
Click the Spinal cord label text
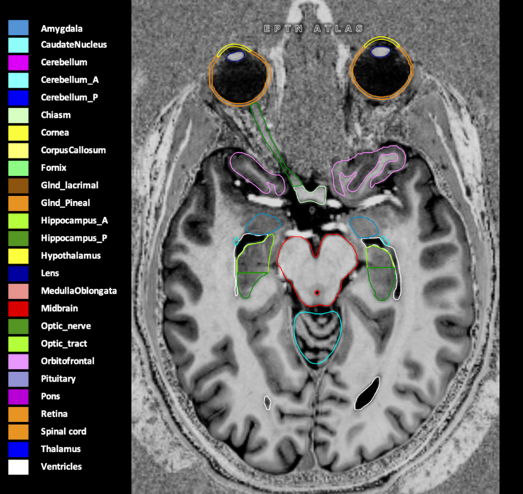point(63,432)
